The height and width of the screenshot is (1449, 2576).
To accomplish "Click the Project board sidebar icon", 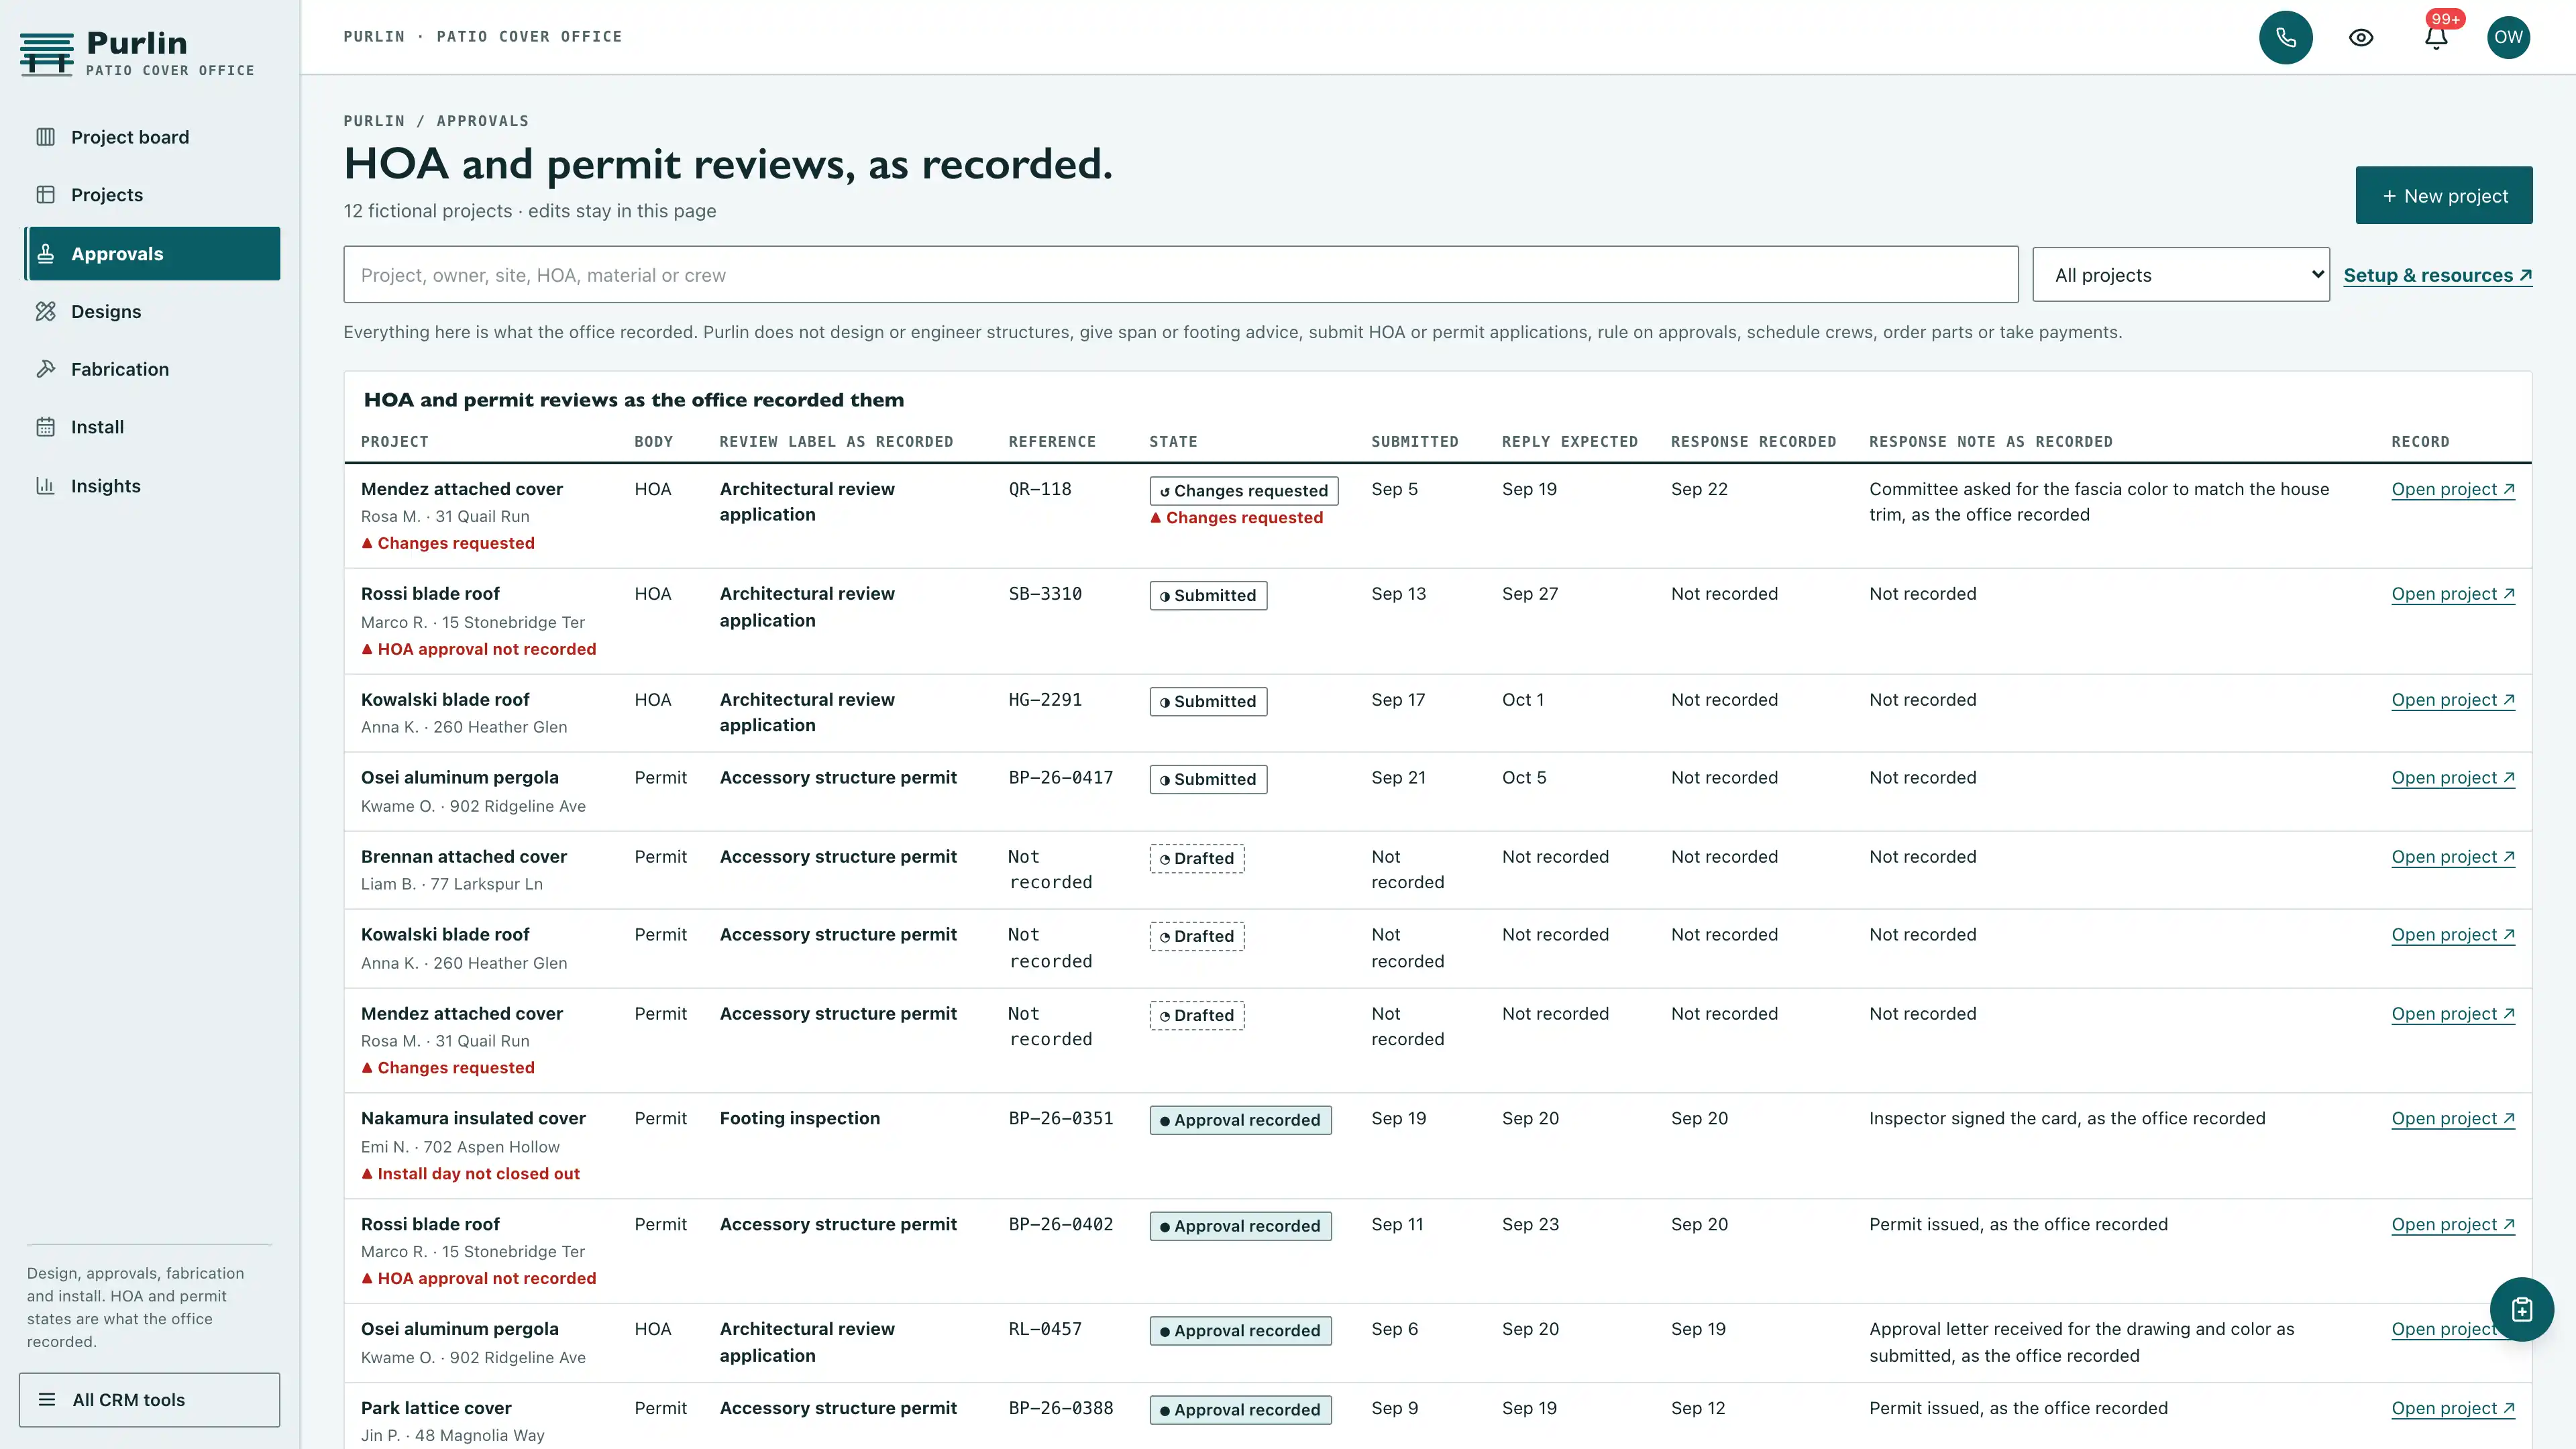I will 46,137.
